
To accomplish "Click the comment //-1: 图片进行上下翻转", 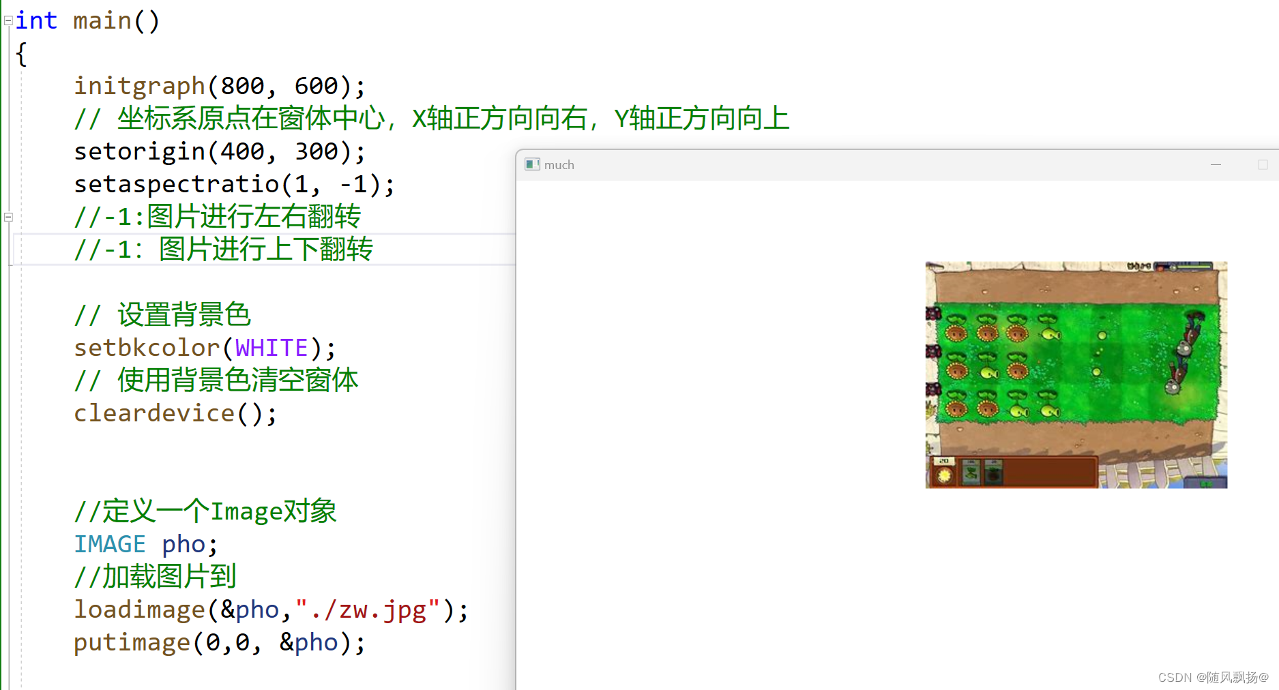I will [223, 250].
